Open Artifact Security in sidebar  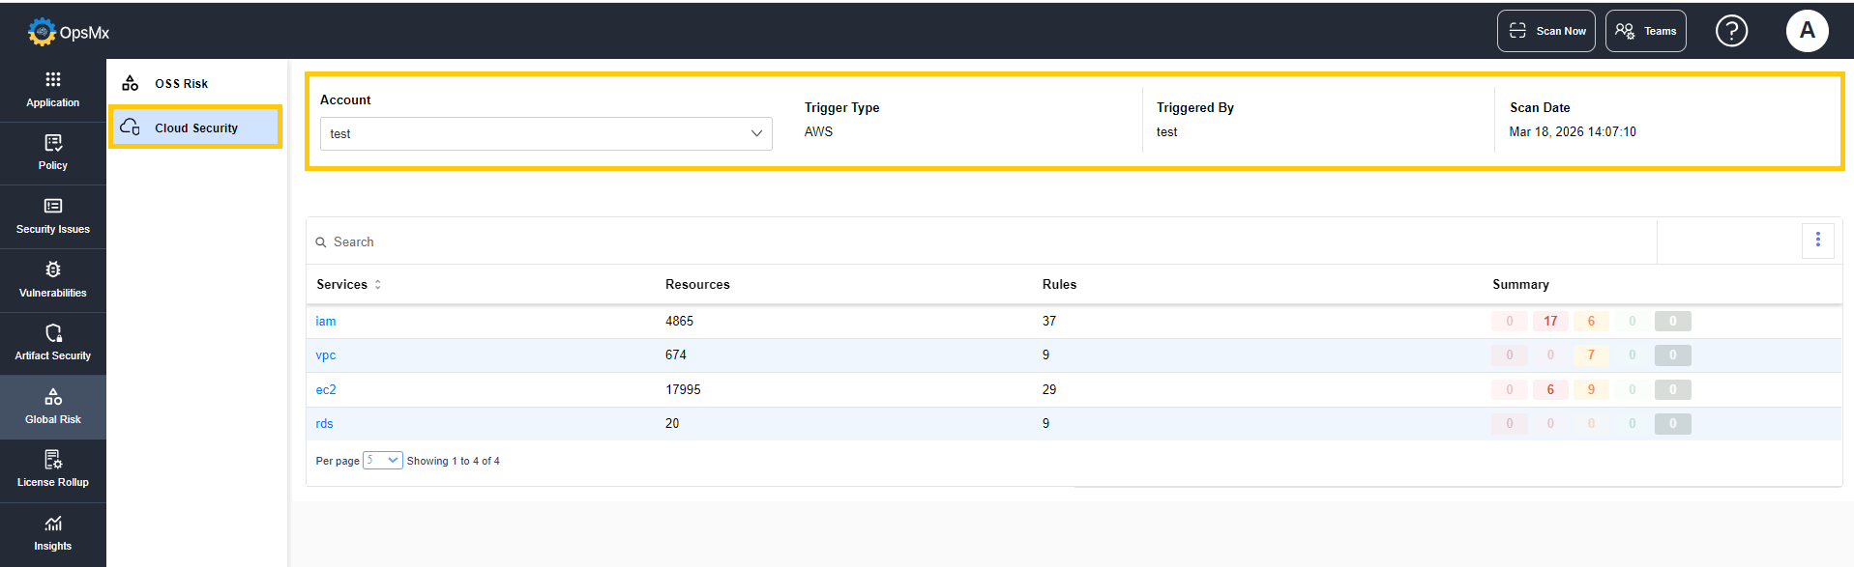[x=53, y=344]
